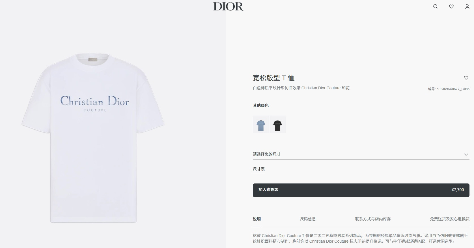Select the blue T-shirt color variant

coord(261,124)
